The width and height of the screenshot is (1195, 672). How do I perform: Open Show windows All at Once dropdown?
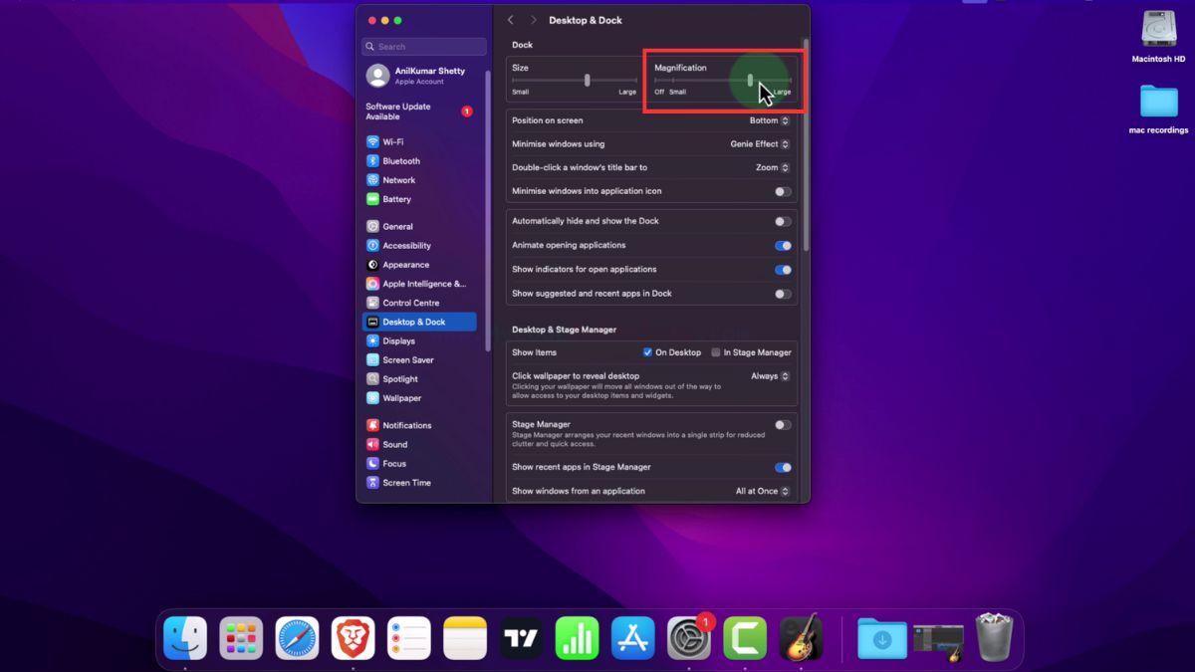click(763, 491)
